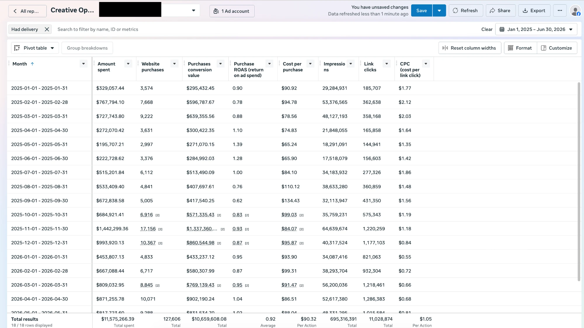Image resolution: width=584 pixels, height=328 pixels.
Task: Open Group breakdowns
Action: click(87, 48)
